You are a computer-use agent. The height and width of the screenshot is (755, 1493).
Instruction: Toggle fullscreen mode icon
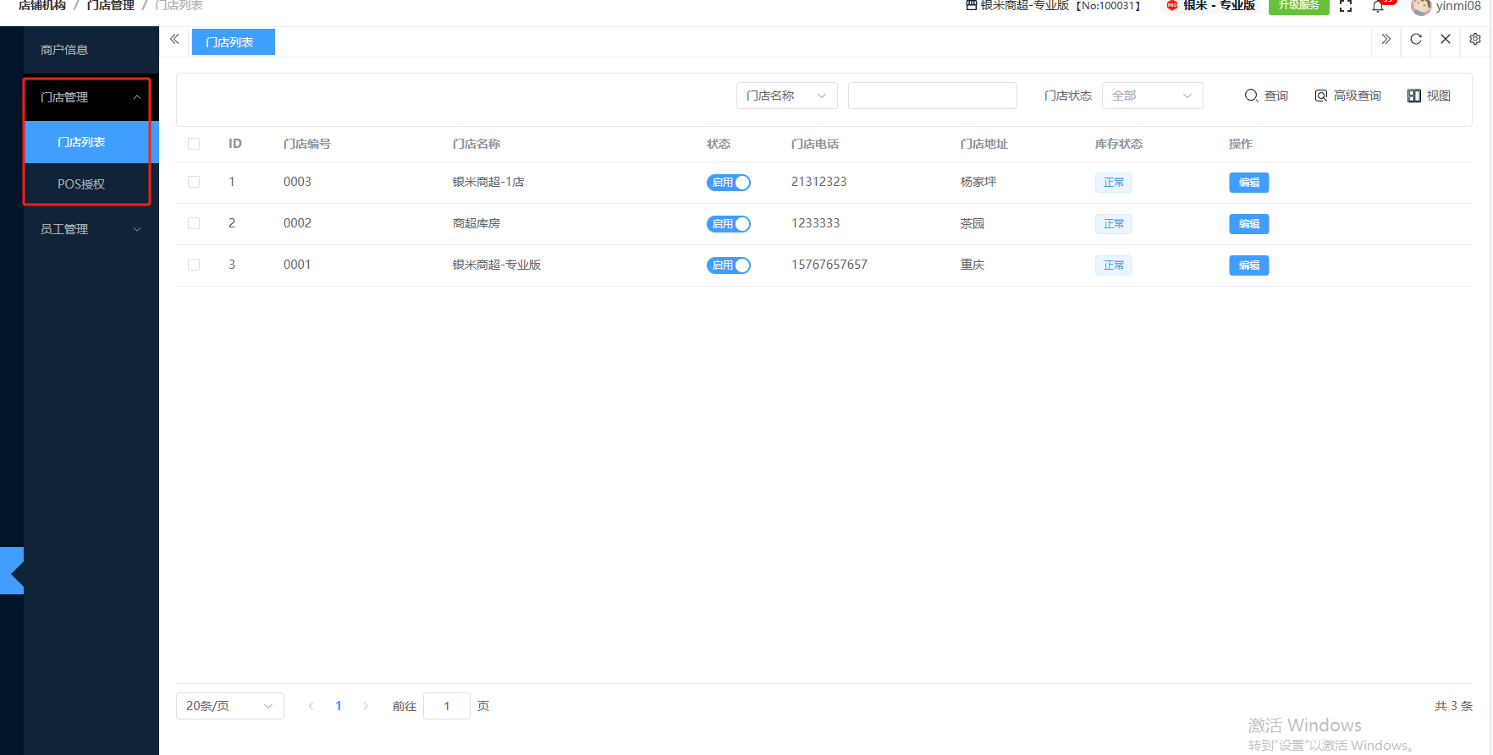[1346, 7]
